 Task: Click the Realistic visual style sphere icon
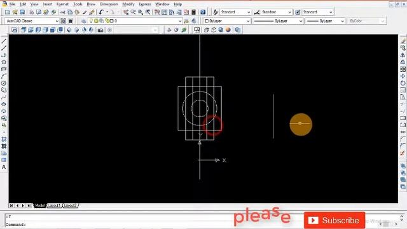click(228, 30)
